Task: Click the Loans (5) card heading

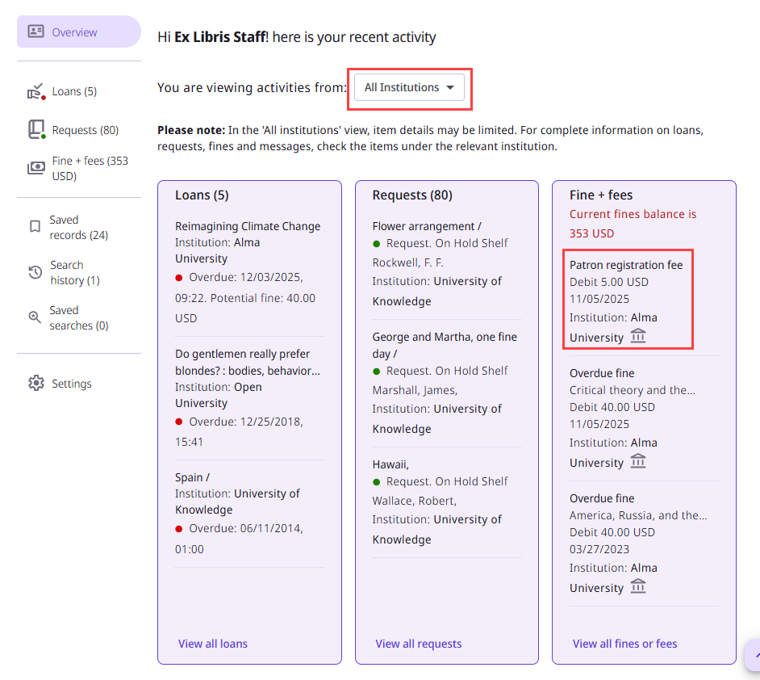Action: tap(202, 195)
